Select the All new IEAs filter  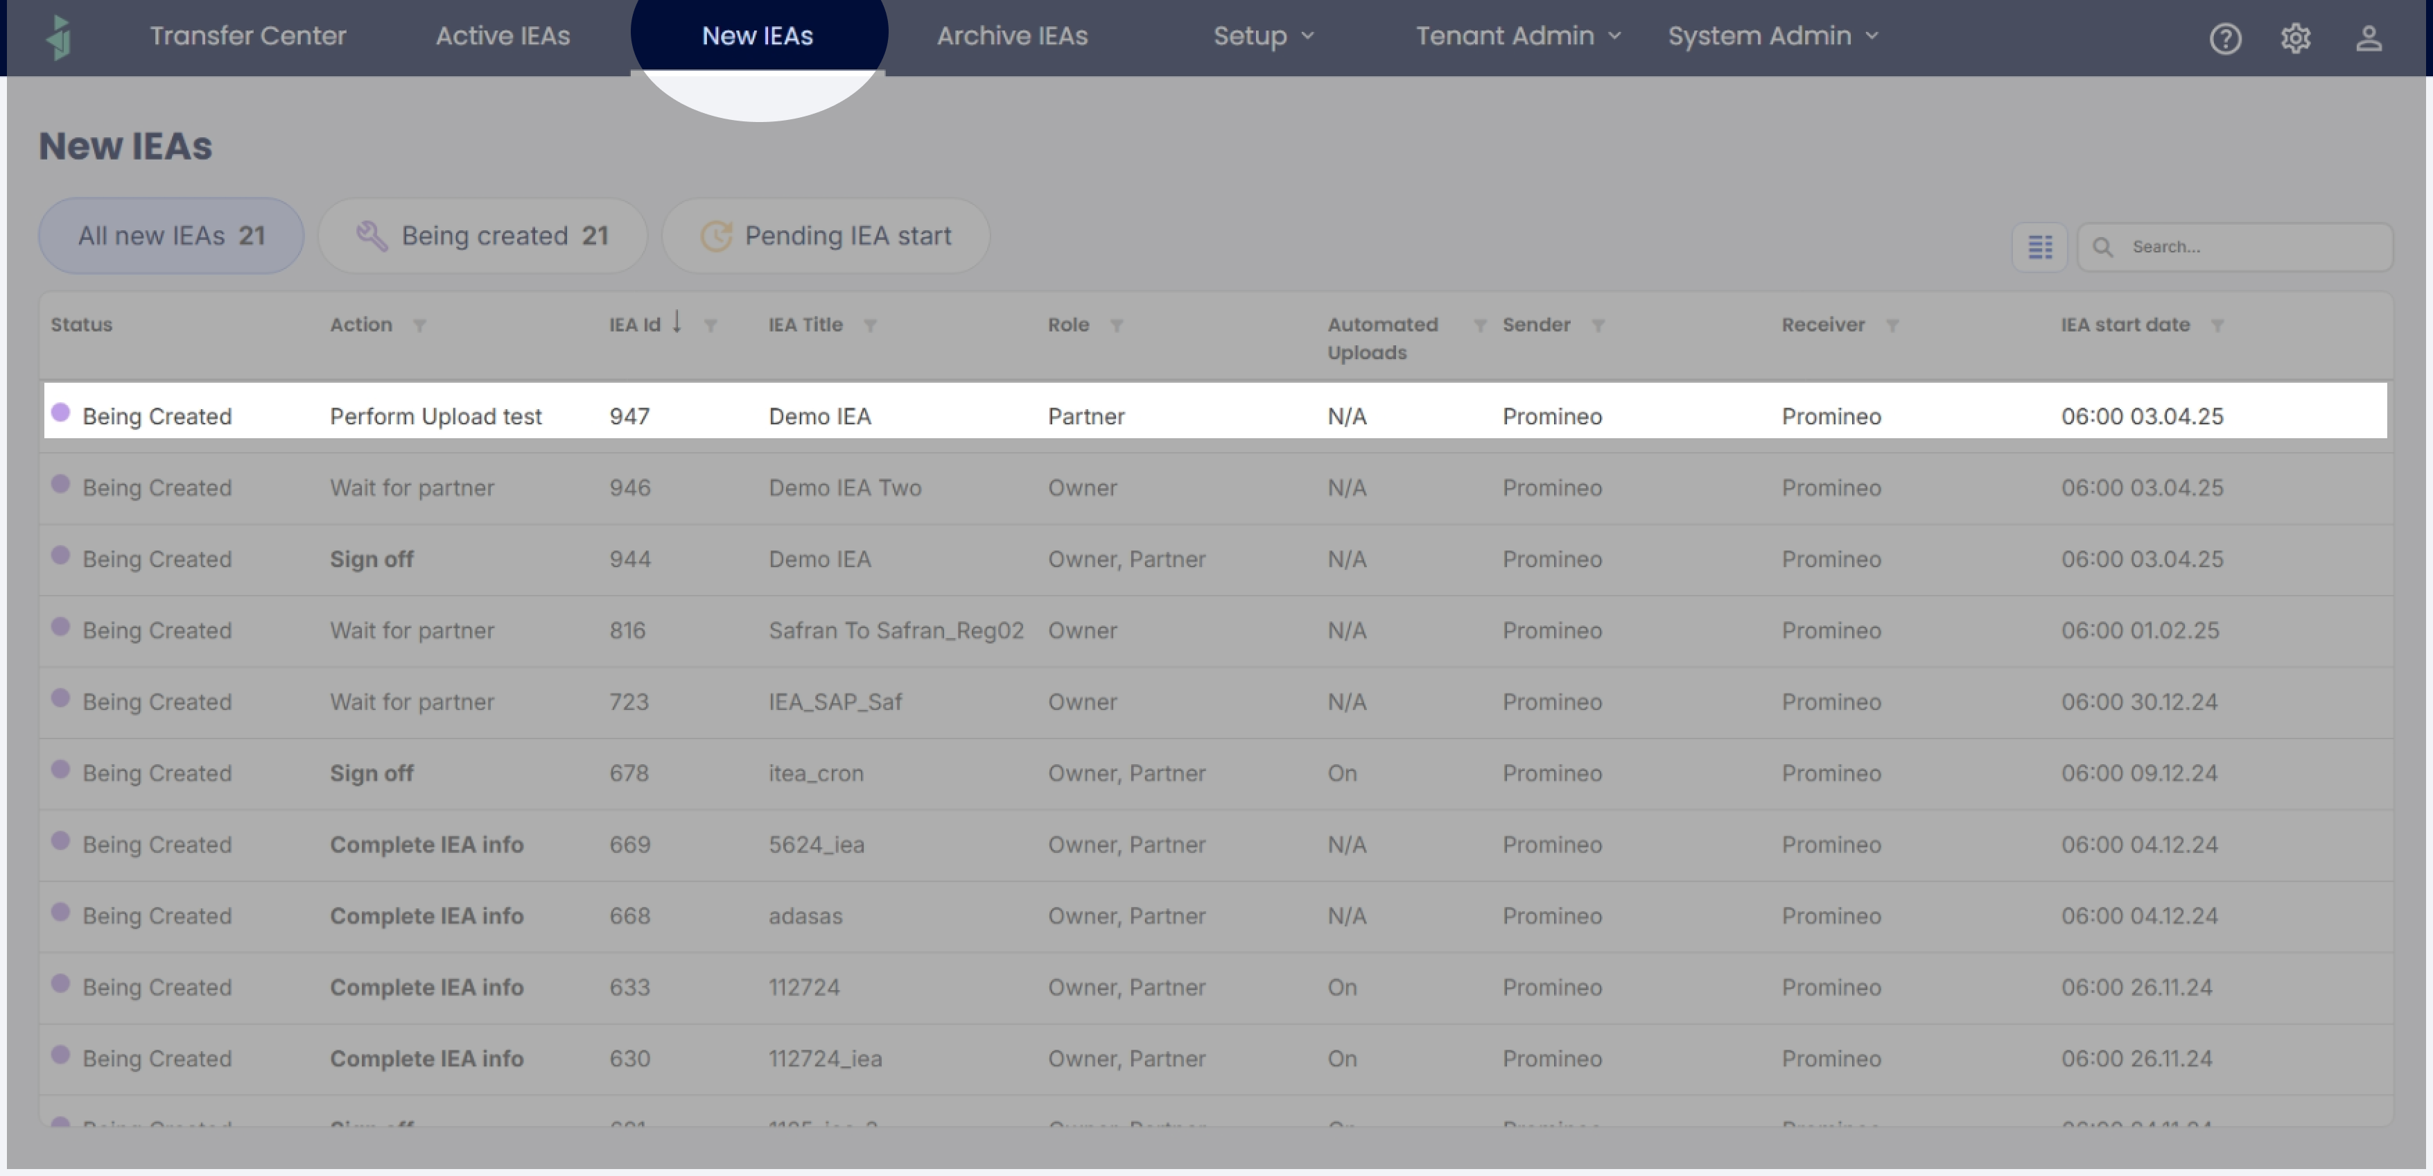point(171,236)
